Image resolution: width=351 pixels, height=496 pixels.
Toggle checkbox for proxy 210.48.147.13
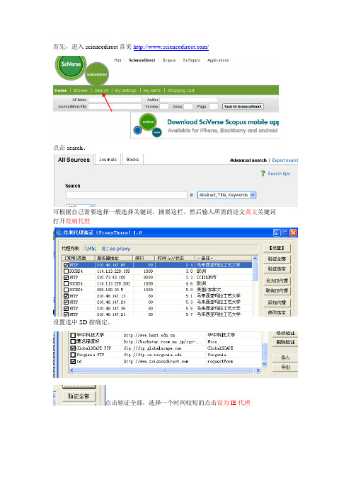pyautogui.click(x=67, y=296)
